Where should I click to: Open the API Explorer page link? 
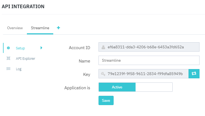point(26,58)
